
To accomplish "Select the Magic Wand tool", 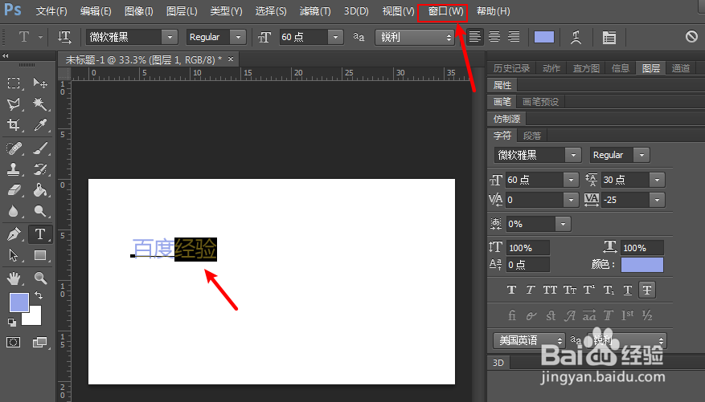I will pyautogui.click(x=40, y=104).
